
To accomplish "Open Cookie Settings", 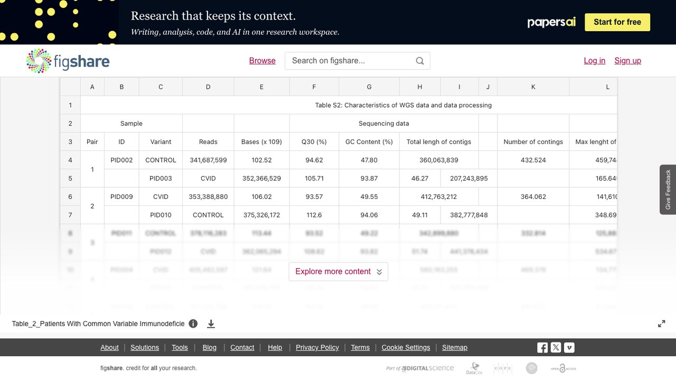I will [406, 347].
